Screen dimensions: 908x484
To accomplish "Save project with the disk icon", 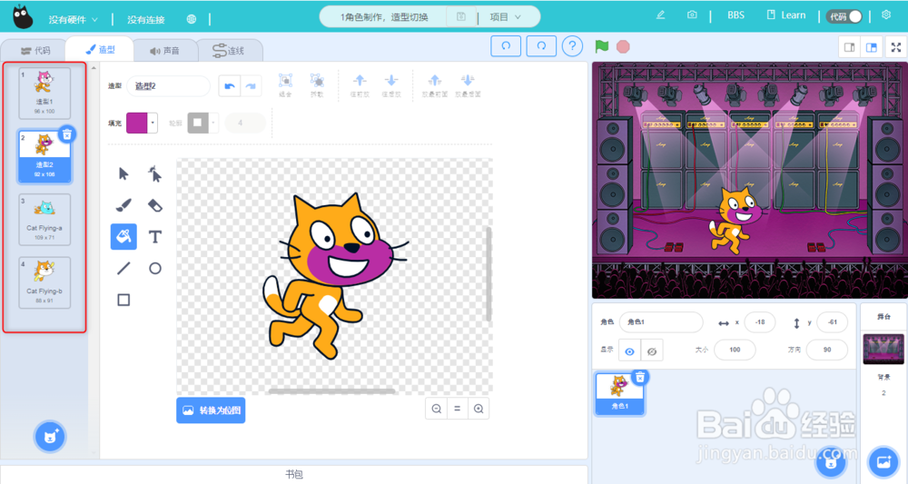I will click(461, 16).
